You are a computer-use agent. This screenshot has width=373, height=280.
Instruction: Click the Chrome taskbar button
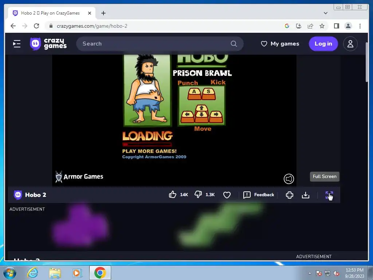pyautogui.click(x=100, y=273)
